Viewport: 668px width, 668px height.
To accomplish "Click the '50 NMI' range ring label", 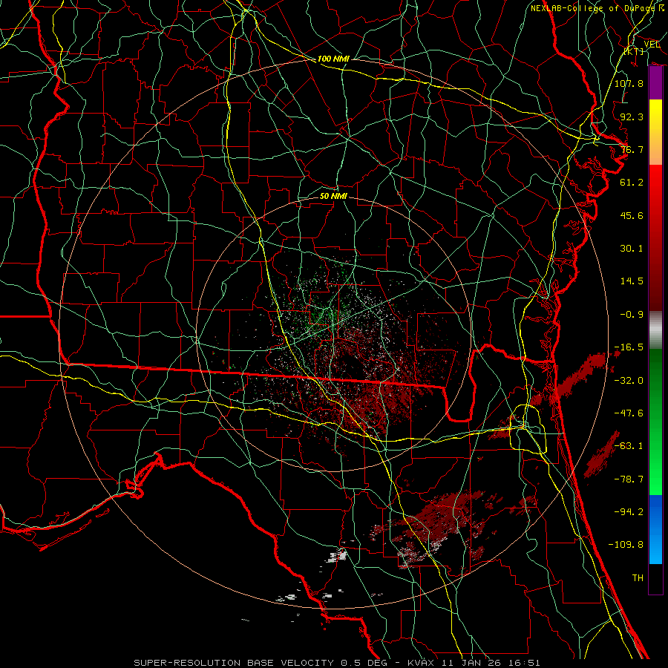I will point(333,196).
